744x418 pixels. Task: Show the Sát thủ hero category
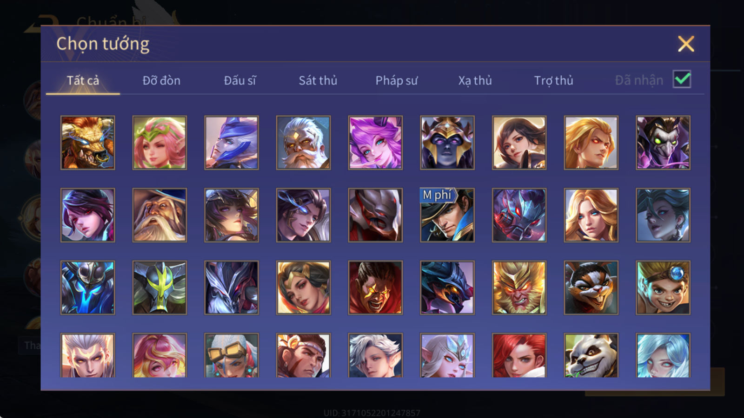[x=318, y=80]
